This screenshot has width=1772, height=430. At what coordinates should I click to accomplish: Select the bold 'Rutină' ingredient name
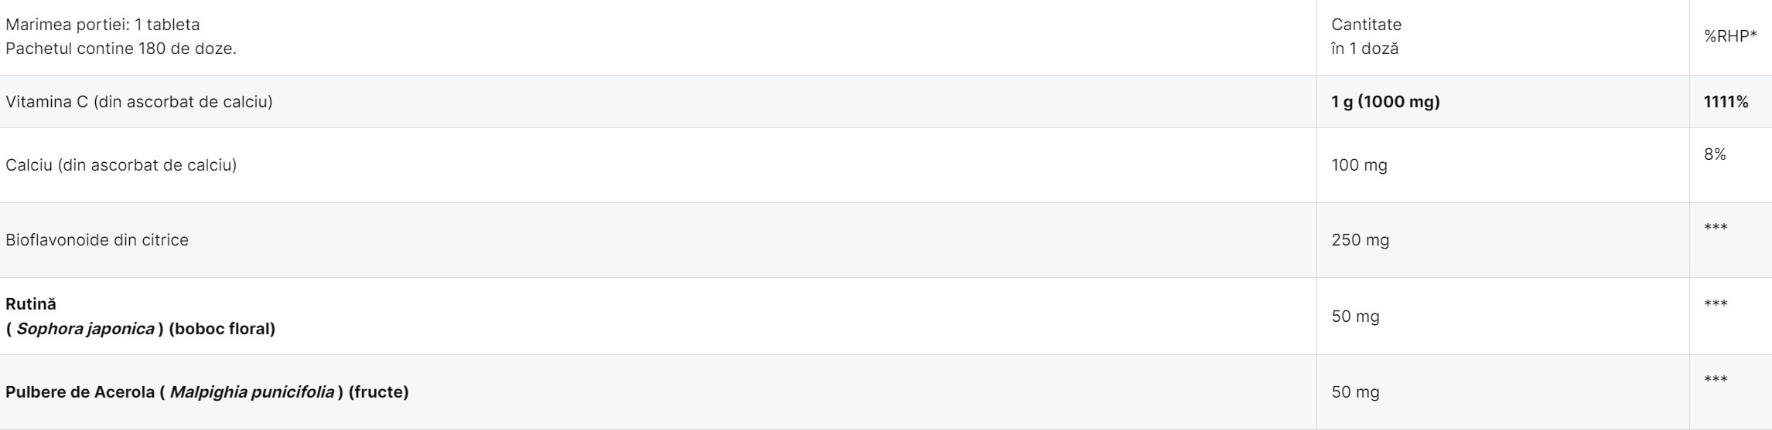31,304
